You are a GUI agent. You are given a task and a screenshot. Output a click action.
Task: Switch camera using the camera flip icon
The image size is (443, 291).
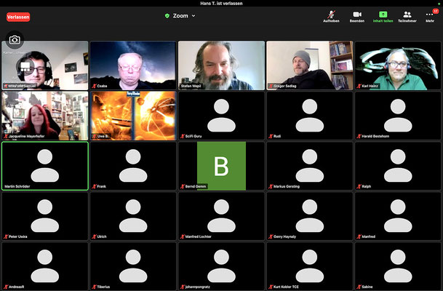point(15,40)
